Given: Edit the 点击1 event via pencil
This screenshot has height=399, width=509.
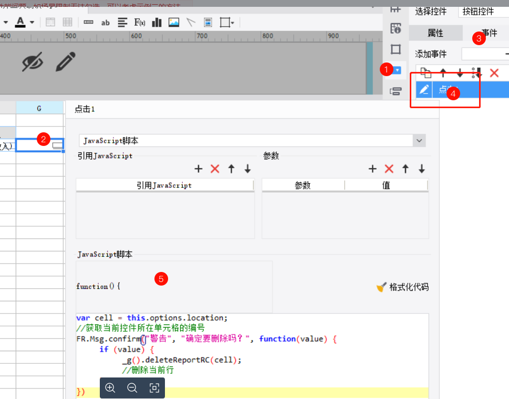Looking at the screenshot, I should (x=424, y=89).
